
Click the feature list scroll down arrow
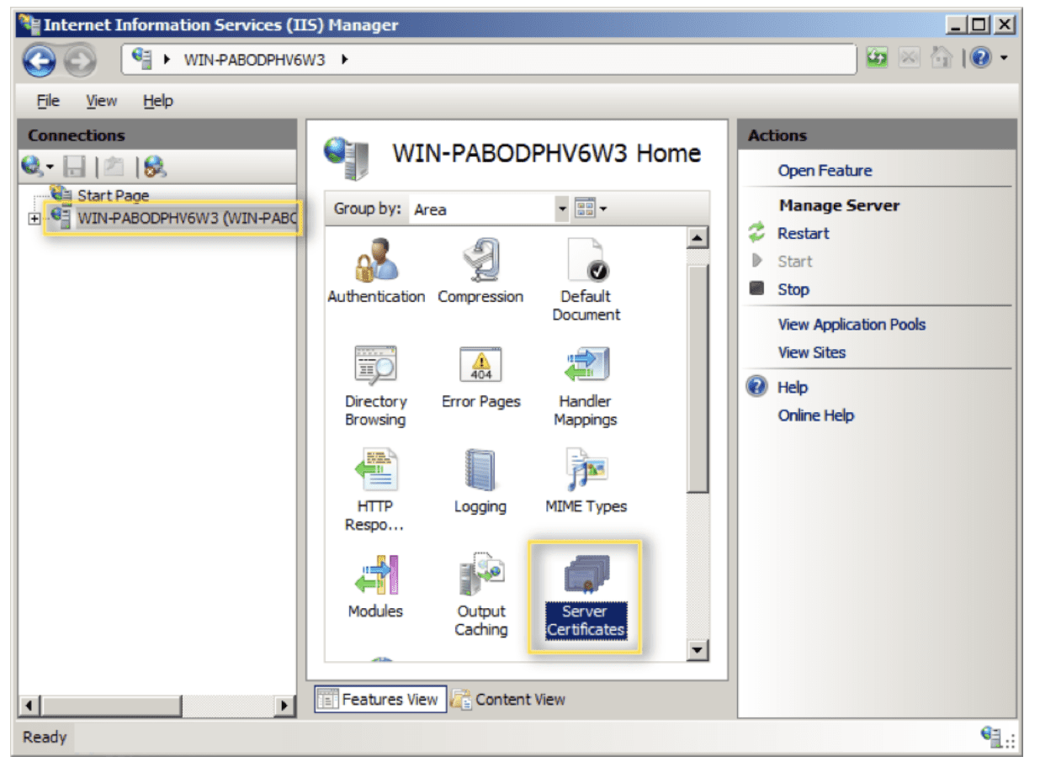coord(698,649)
